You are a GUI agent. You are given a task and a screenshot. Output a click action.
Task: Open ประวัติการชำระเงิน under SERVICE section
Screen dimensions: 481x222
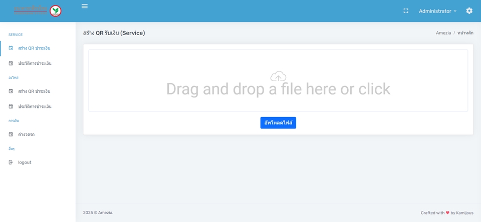coord(35,63)
